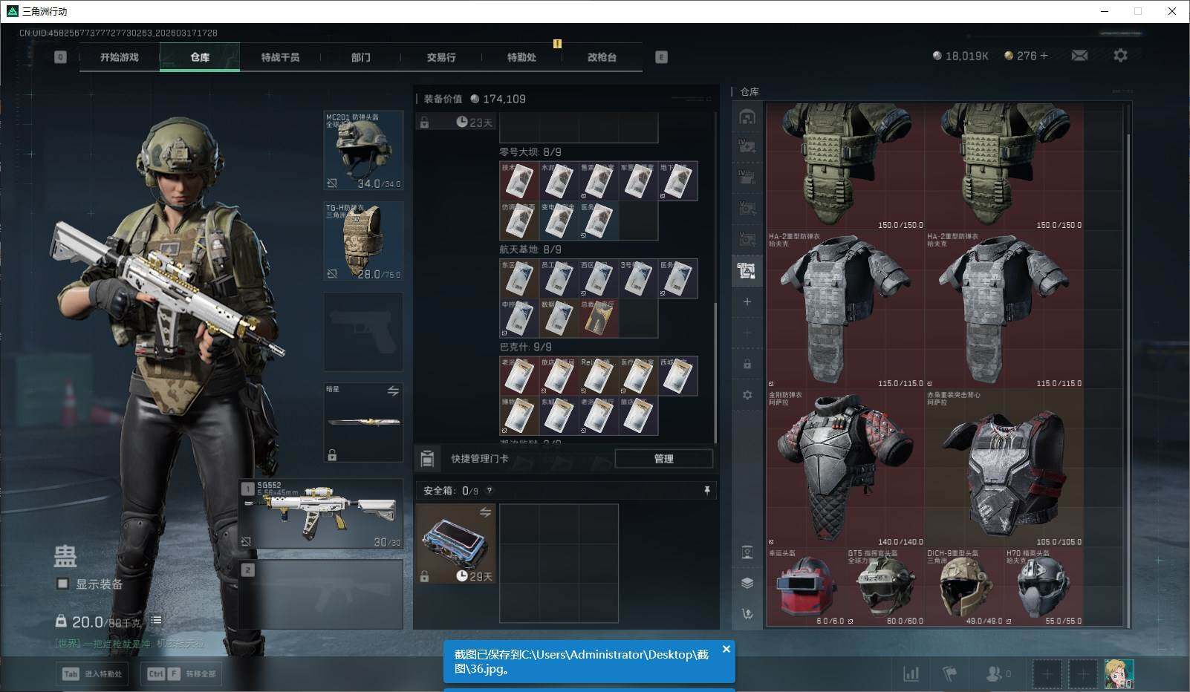This screenshot has width=1190, height=692.
Task: Open the 改枪台 tab
Action: click(x=602, y=57)
